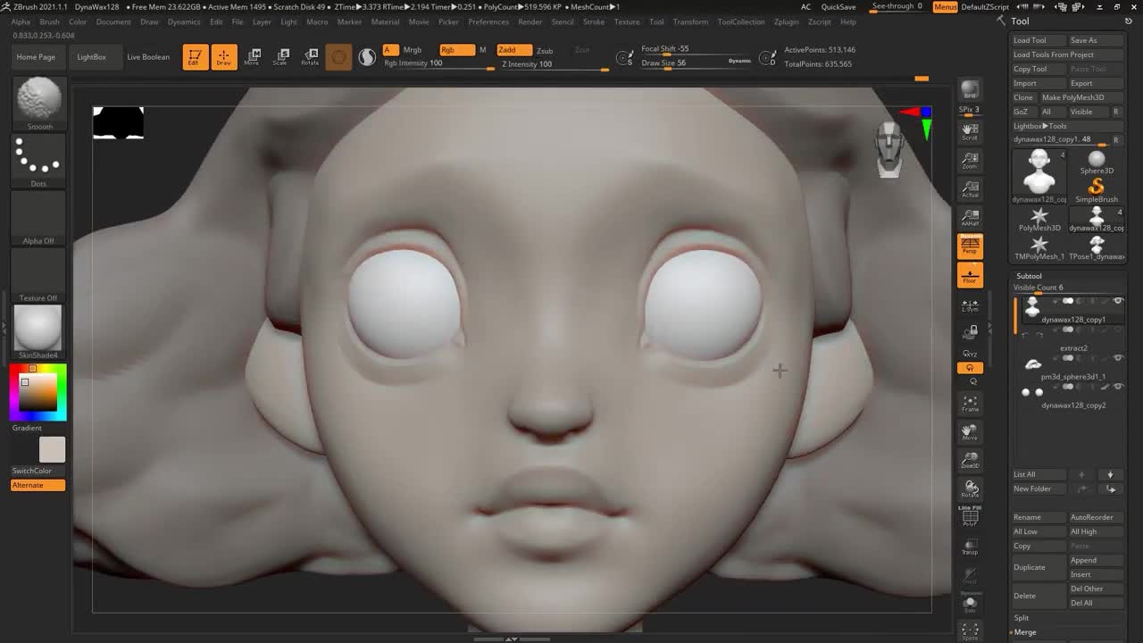Click the secondary color swatch below Gradient
Viewport: 1143px width, 643px height.
point(52,449)
